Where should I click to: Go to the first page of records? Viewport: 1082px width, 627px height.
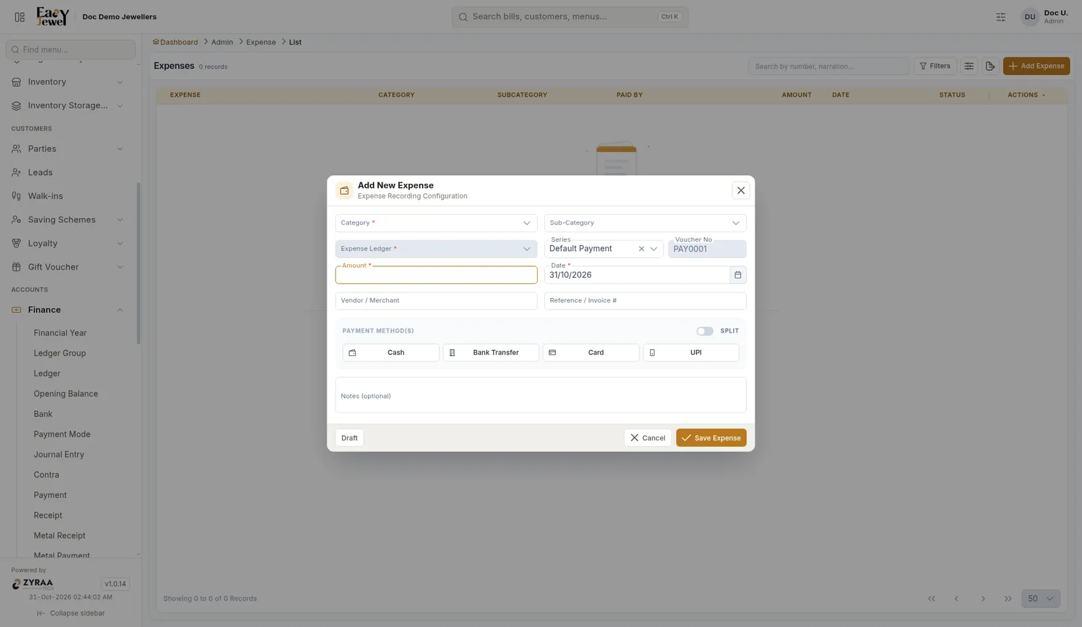(x=932, y=599)
